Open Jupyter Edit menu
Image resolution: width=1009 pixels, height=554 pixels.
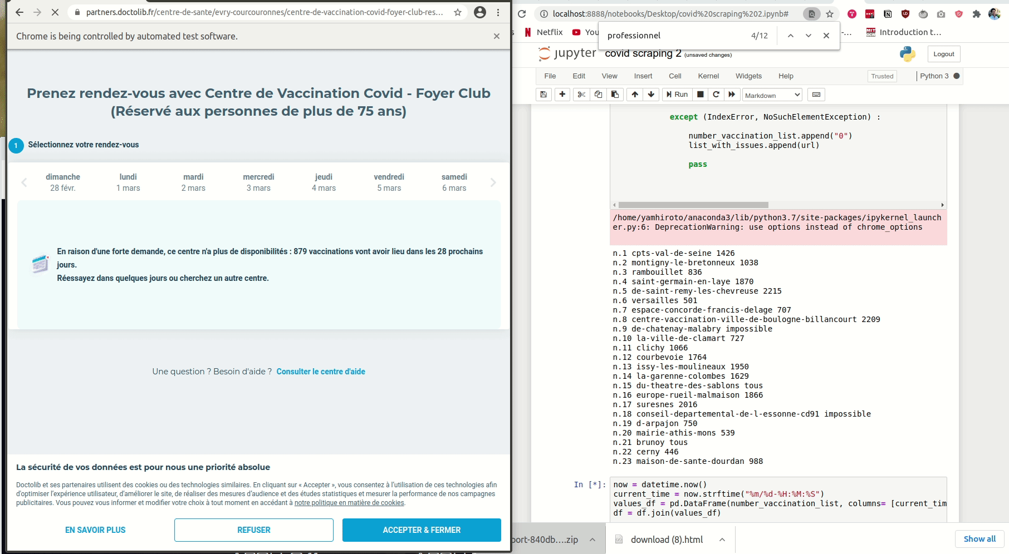pyautogui.click(x=579, y=76)
